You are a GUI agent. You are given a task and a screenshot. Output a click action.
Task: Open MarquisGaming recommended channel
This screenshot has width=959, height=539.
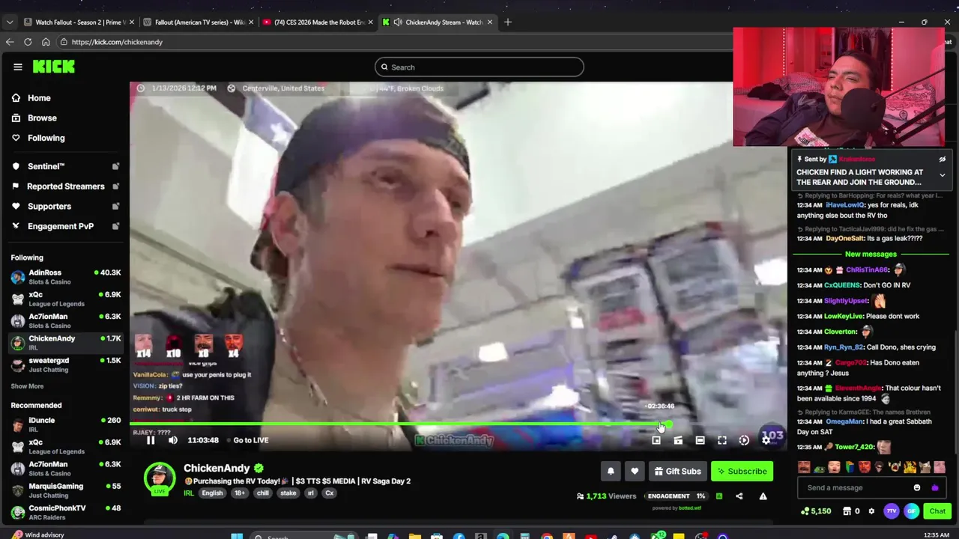(x=65, y=490)
